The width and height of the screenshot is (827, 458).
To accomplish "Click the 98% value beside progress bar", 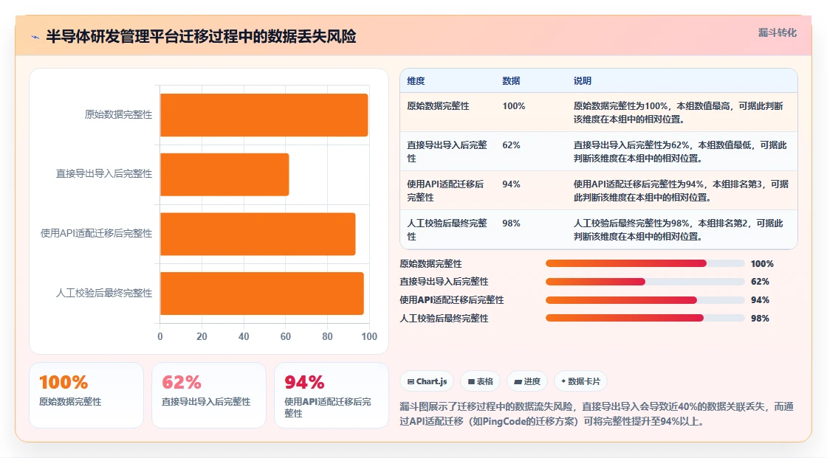I will click(x=760, y=319).
